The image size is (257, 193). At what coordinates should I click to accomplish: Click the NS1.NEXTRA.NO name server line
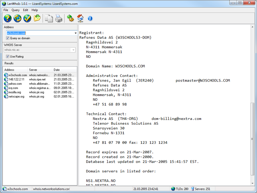pyautogui.click(x=101, y=181)
